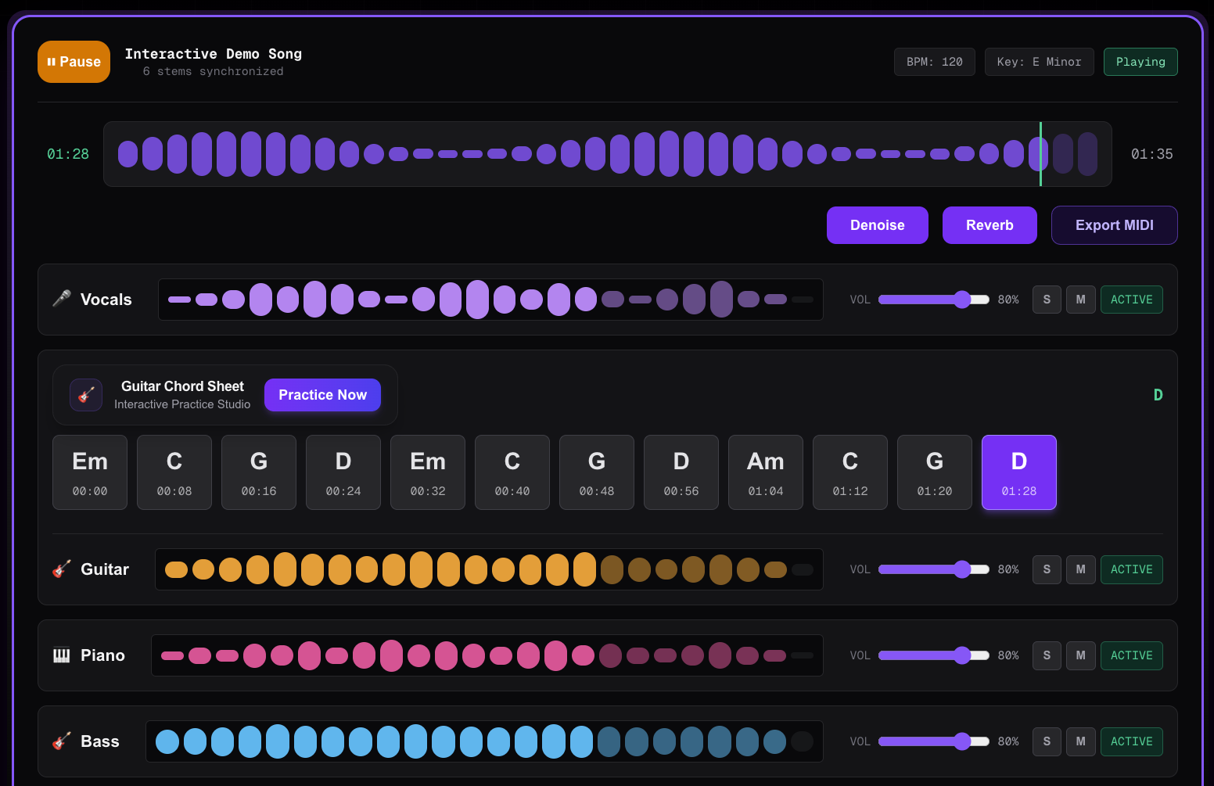Toggle the Bass ACTIVE status
1214x786 pixels.
coord(1131,741)
